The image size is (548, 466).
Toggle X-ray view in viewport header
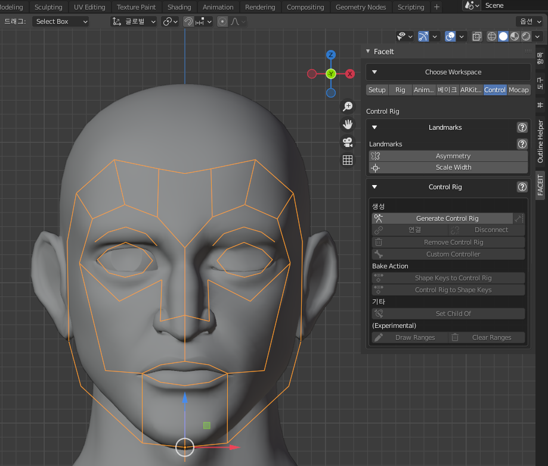tap(476, 36)
